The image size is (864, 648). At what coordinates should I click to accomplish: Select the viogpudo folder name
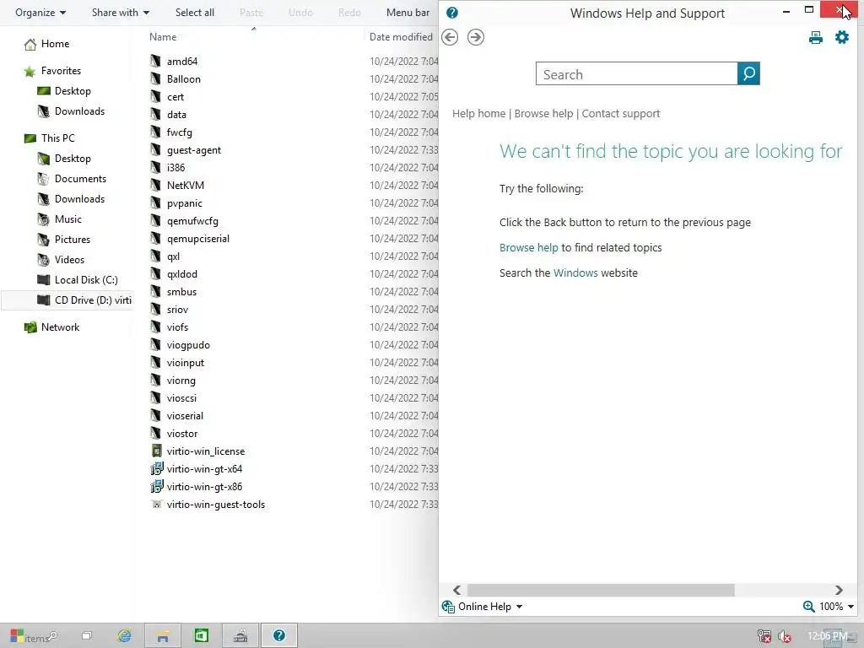[x=188, y=345]
